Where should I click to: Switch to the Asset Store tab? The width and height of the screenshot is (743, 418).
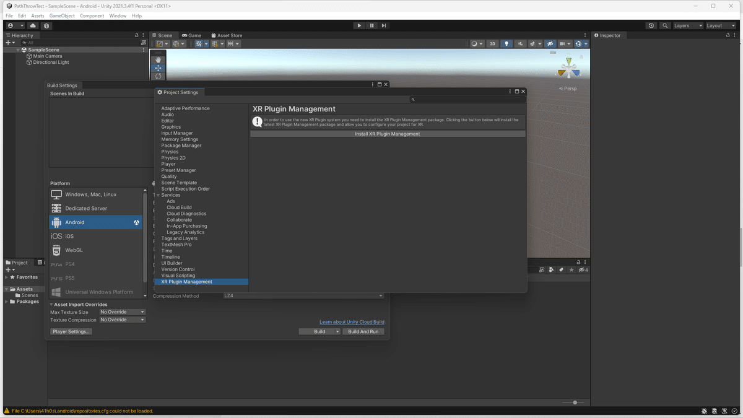pyautogui.click(x=227, y=35)
